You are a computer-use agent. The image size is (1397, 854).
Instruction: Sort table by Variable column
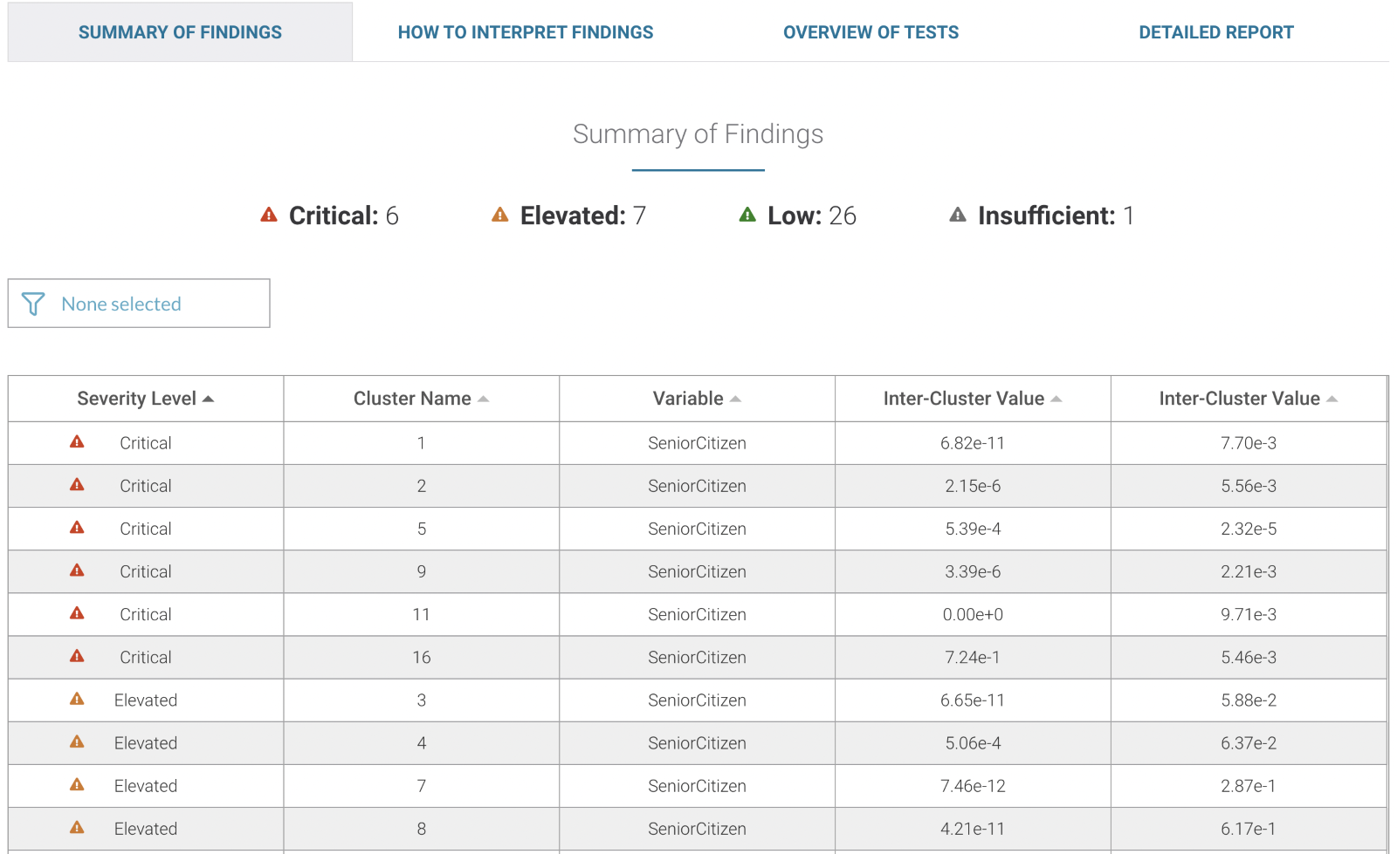(697, 399)
